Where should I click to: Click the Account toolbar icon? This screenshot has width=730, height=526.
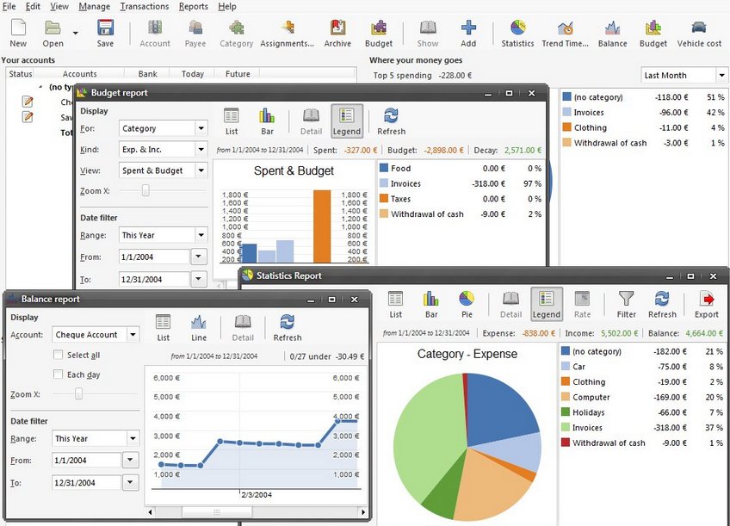[155, 28]
